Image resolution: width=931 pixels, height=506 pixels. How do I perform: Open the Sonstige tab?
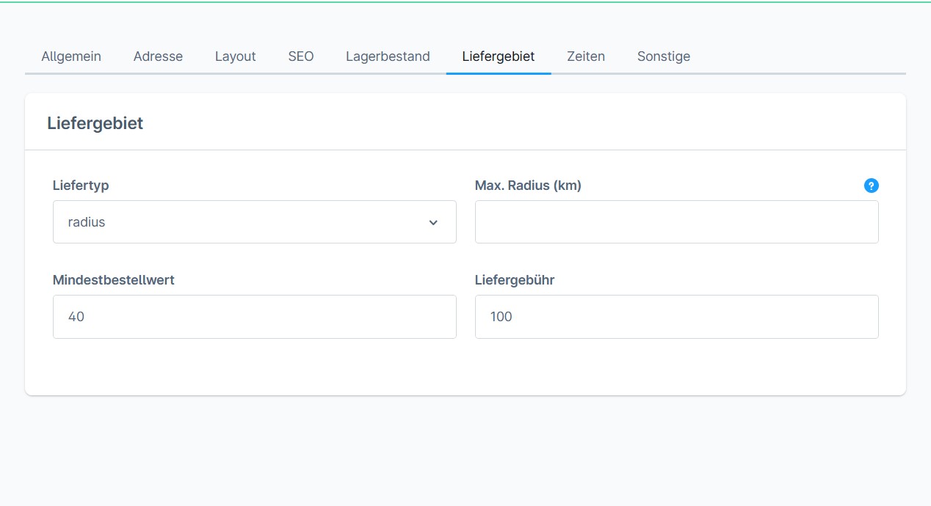point(663,56)
